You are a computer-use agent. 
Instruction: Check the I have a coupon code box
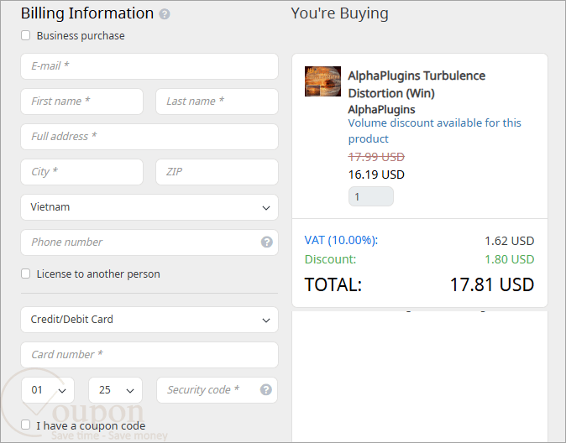pos(26,425)
